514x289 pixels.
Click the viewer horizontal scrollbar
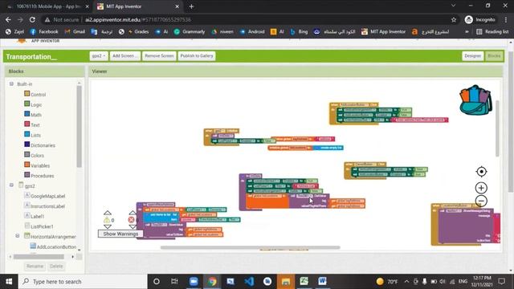(x=250, y=247)
